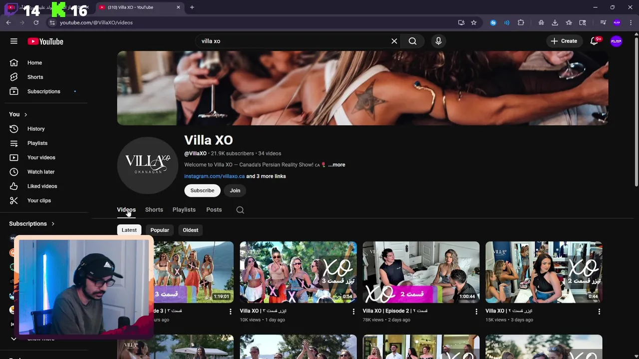Open site information icon in address bar
The image size is (639, 359).
pyautogui.click(x=52, y=22)
